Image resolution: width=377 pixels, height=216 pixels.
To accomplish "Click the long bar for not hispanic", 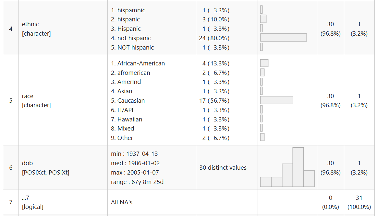I will [283, 38].
